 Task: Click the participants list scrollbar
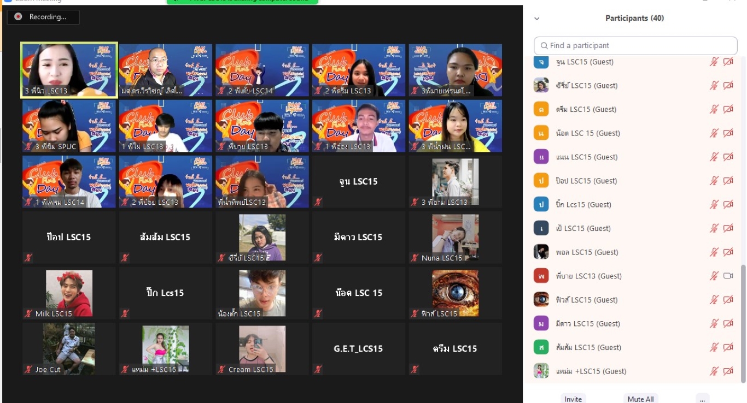pyautogui.click(x=743, y=323)
